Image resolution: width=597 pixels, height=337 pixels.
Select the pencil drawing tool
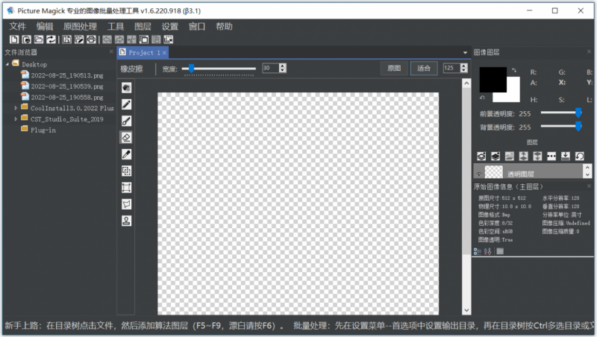126,104
